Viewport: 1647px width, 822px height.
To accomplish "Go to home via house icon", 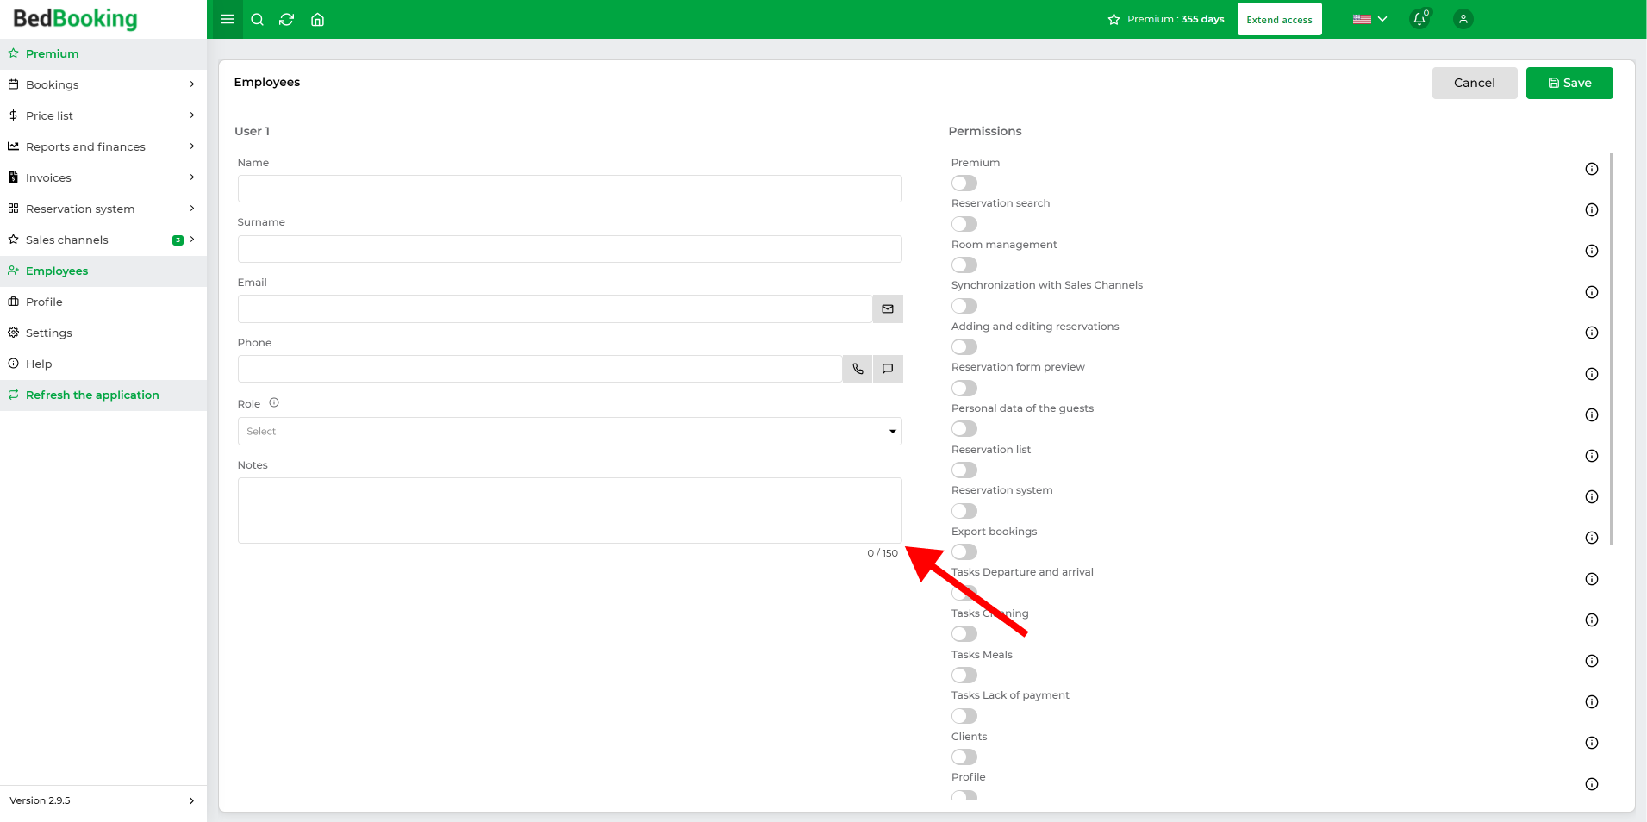I will tap(317, 19).
